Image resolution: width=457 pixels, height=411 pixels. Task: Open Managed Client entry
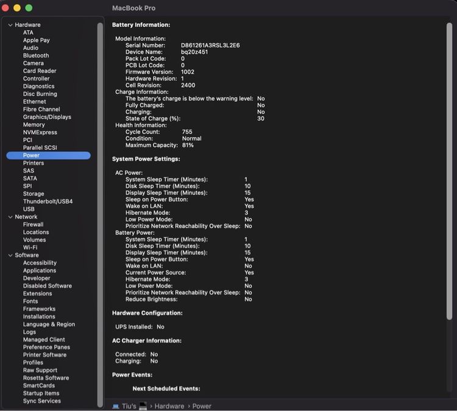pos(44,340)
